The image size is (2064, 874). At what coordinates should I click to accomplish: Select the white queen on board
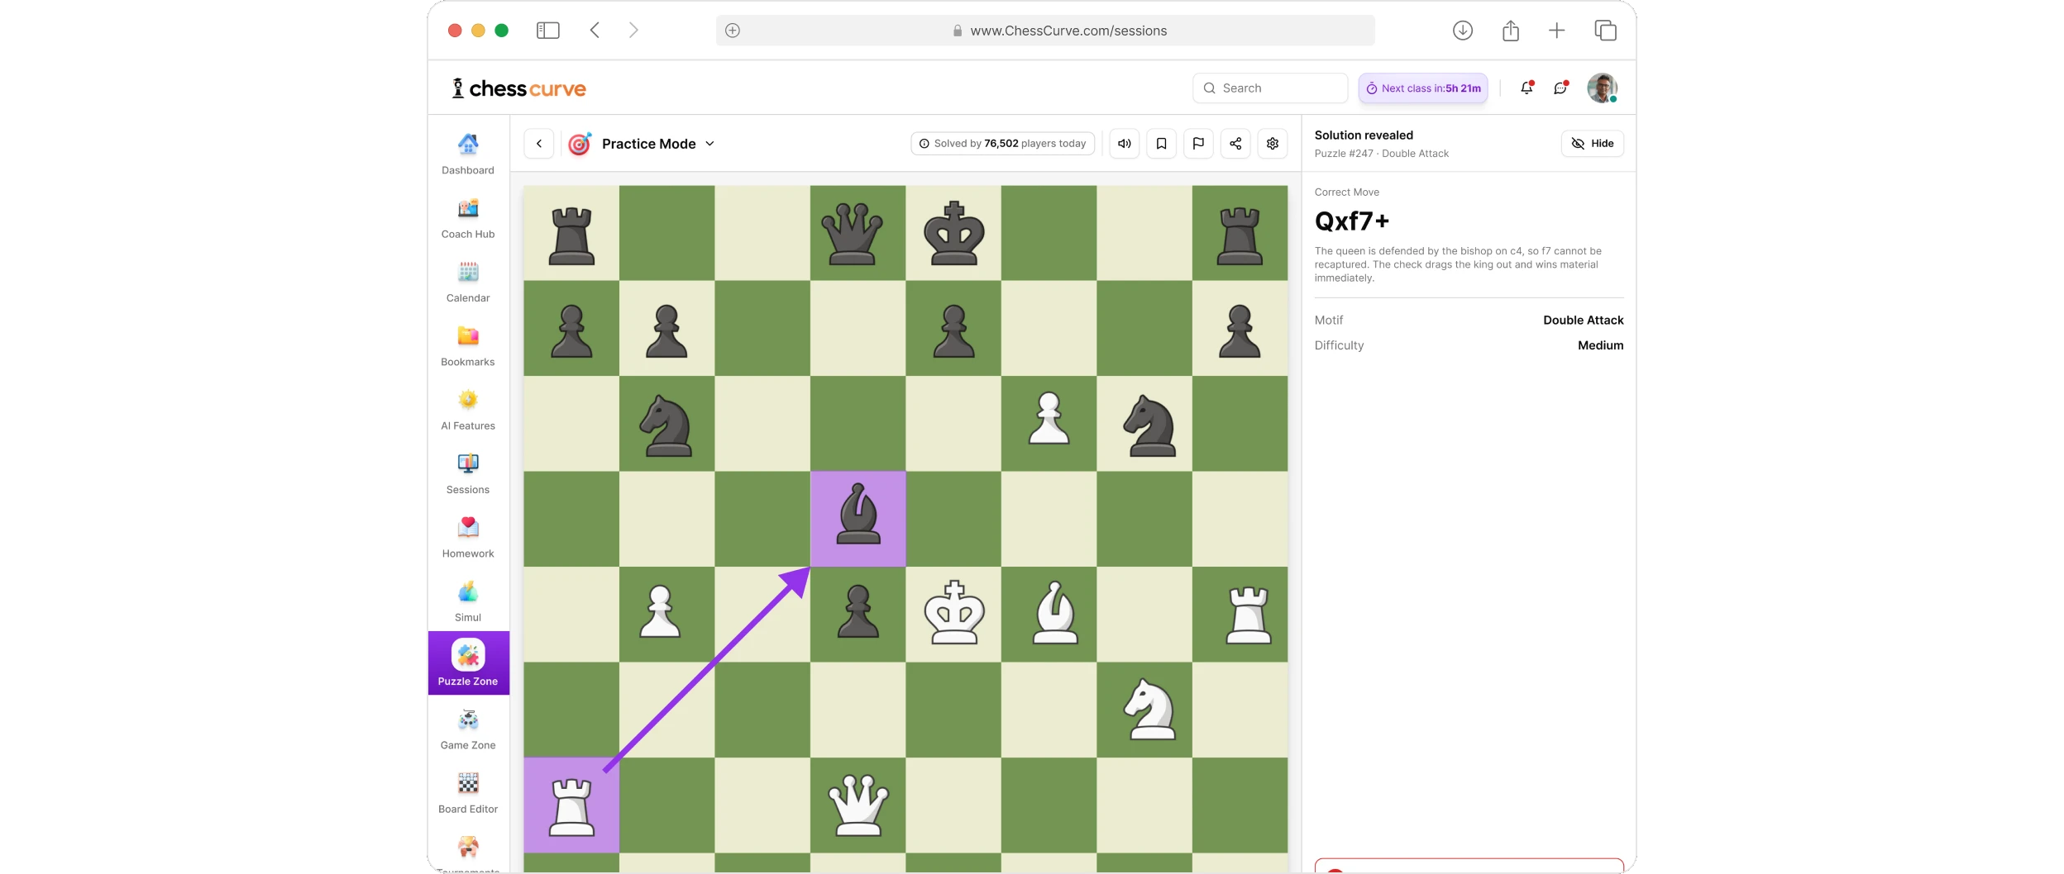[858, 805]
